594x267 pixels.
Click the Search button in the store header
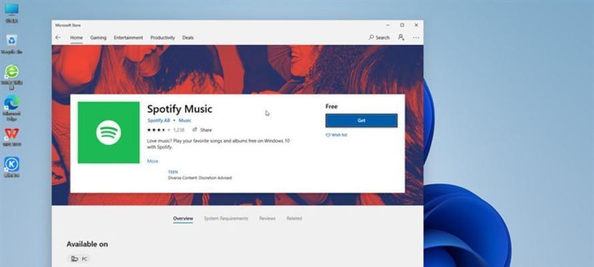click(379, 37)
